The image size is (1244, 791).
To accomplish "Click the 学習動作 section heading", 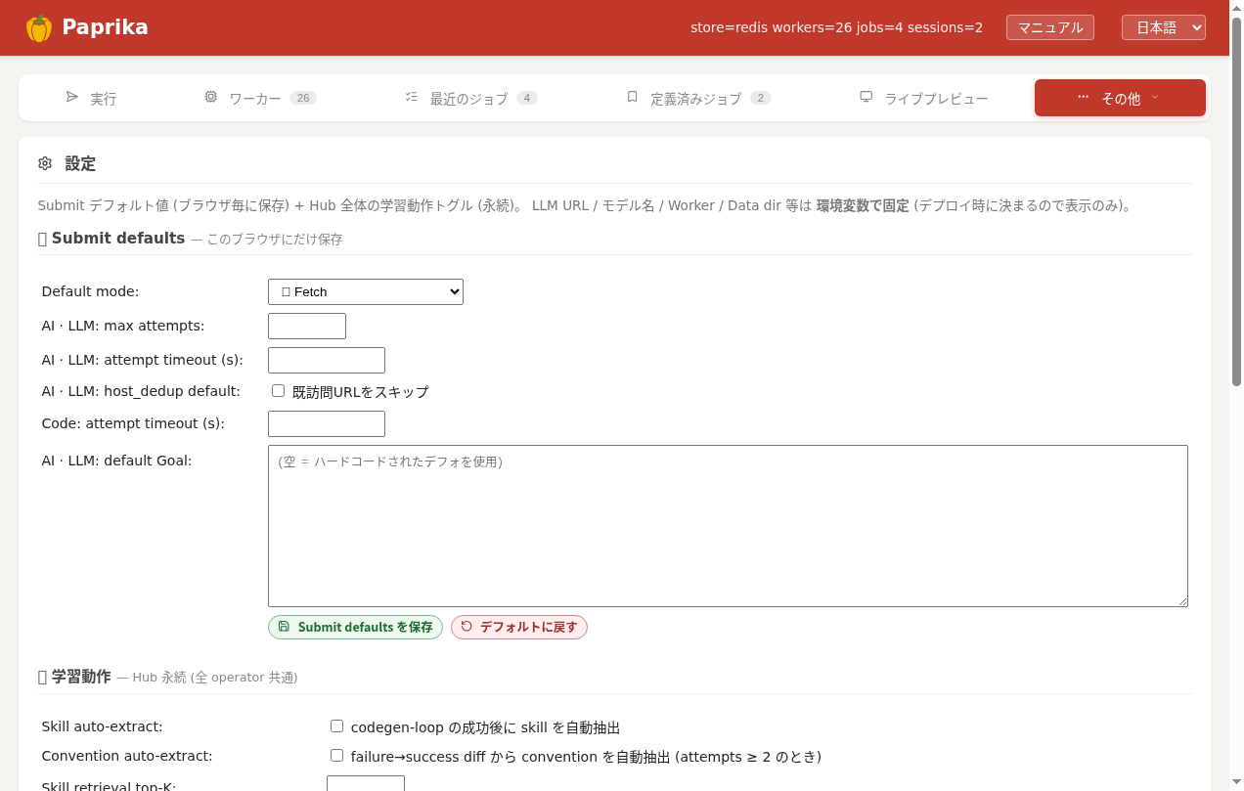I will pyautogui.click(x=81, y=677).
